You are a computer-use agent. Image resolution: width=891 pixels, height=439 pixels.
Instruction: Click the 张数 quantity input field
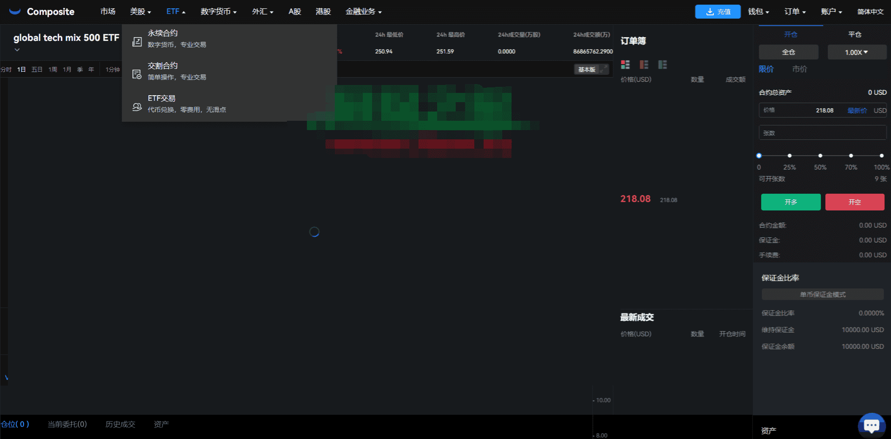(822, 133)
